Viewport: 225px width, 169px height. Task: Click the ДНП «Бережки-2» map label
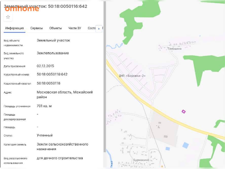[132, 76]
